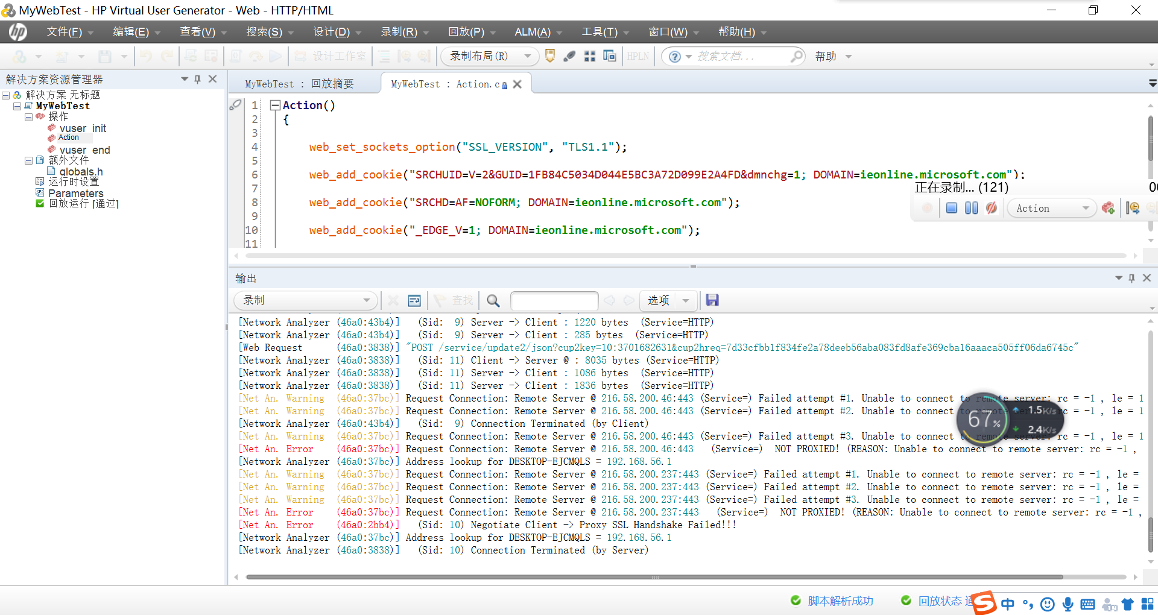Open the 选项 options dropdown

point(668,300)
